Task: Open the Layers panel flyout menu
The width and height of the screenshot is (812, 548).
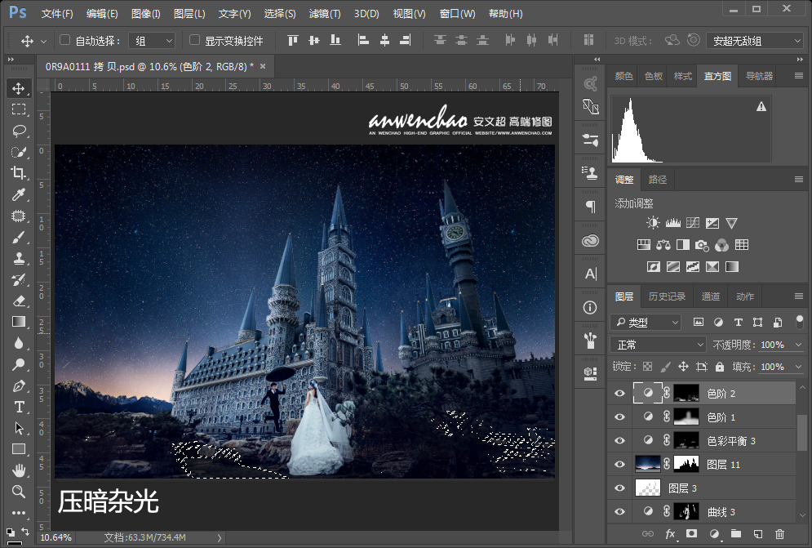Action: coord(799,296)
